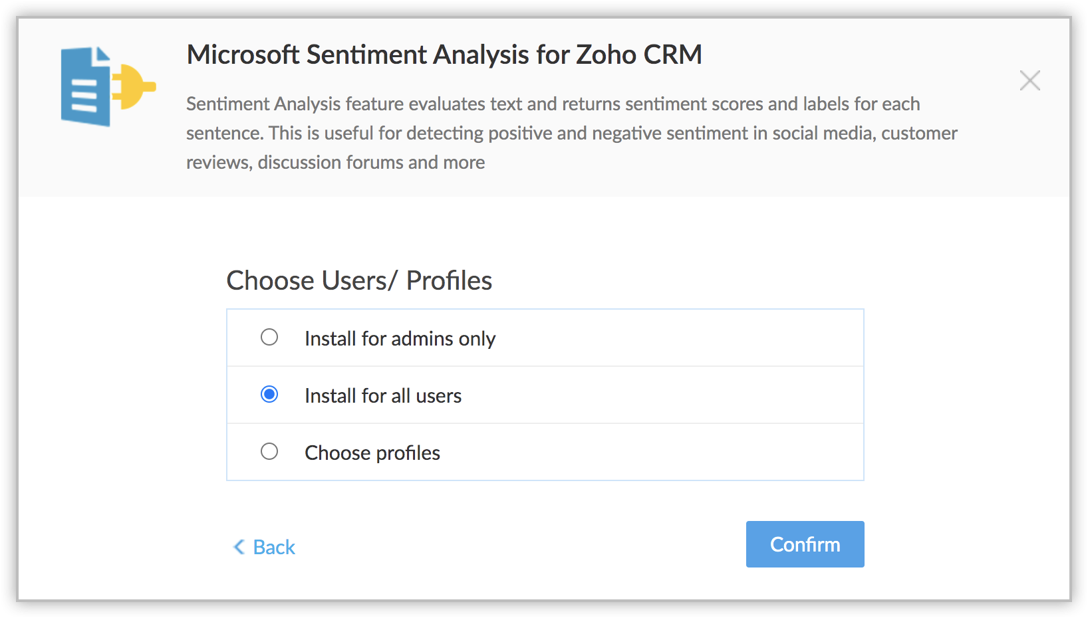Close the extension install dialog
1088x618 pixels.
point(1029,80)
